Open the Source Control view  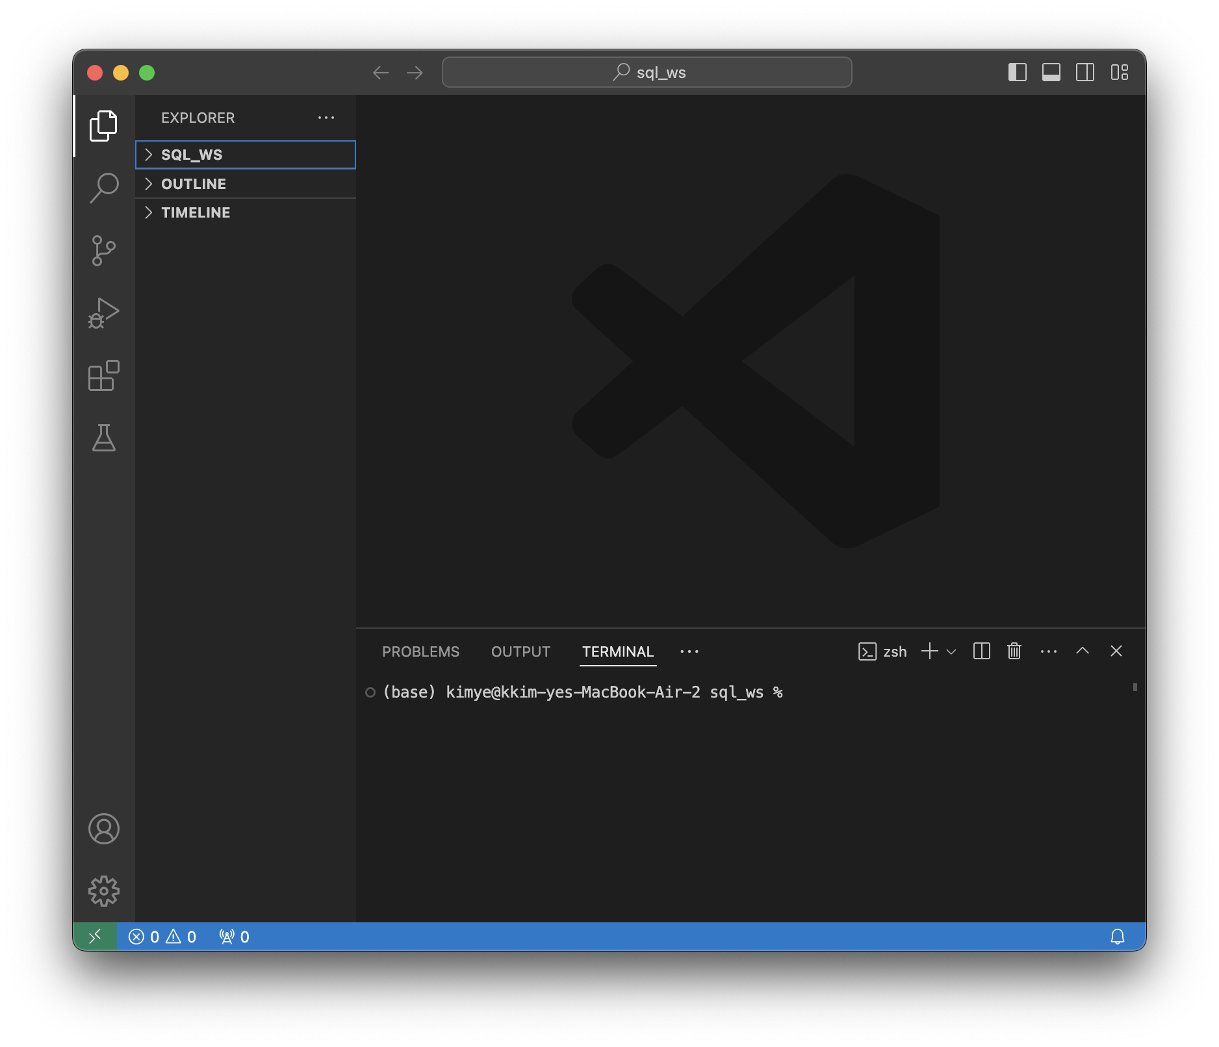103,251
